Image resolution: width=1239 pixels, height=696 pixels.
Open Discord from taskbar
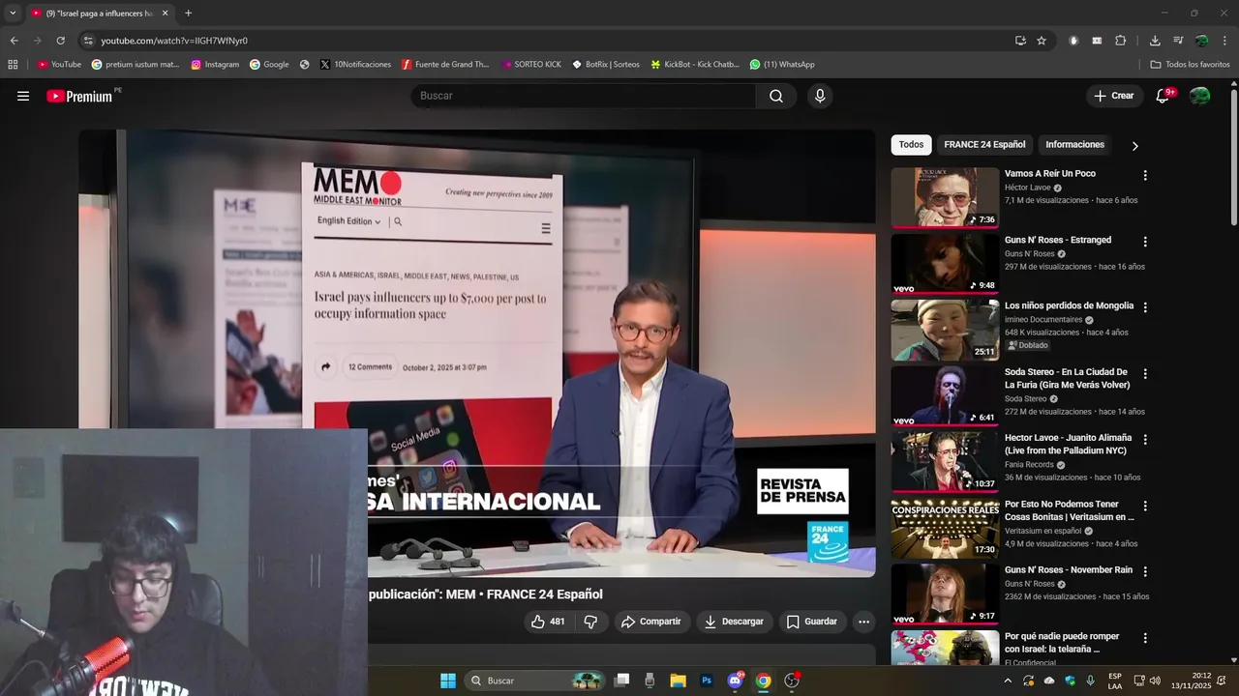(735, 681)
